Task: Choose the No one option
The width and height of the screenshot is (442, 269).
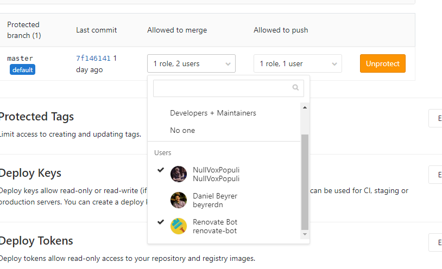Action: pos(182,130)
